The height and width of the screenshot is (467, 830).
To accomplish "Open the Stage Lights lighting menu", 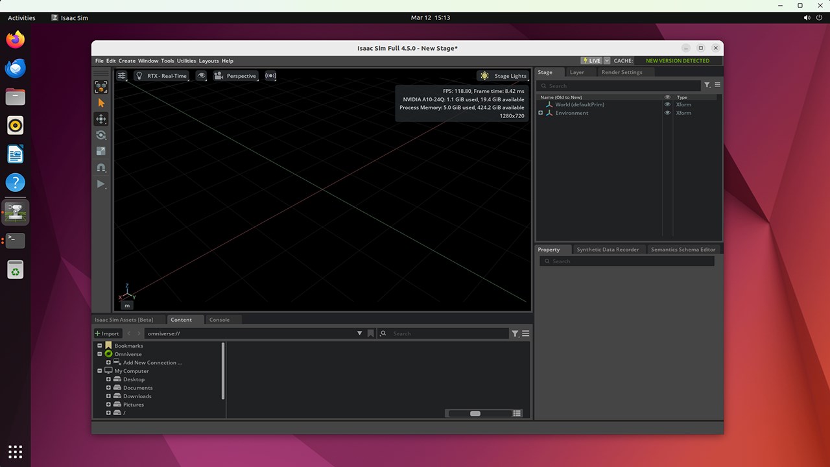I will [503, 76].
